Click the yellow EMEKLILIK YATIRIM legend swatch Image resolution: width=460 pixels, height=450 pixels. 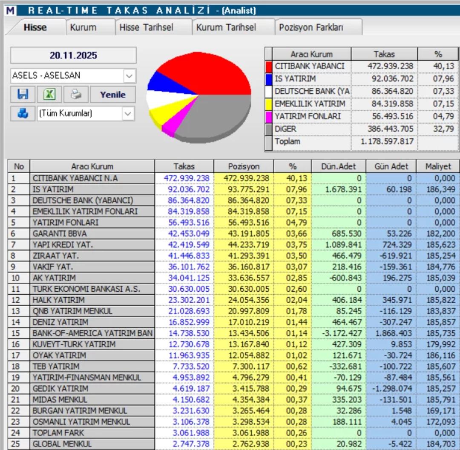point(269,103)
